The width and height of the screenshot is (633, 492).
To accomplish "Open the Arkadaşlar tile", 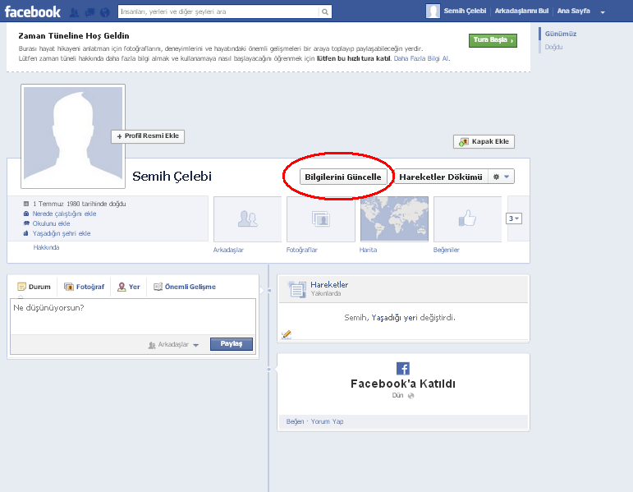I will [x=247, y=219].
